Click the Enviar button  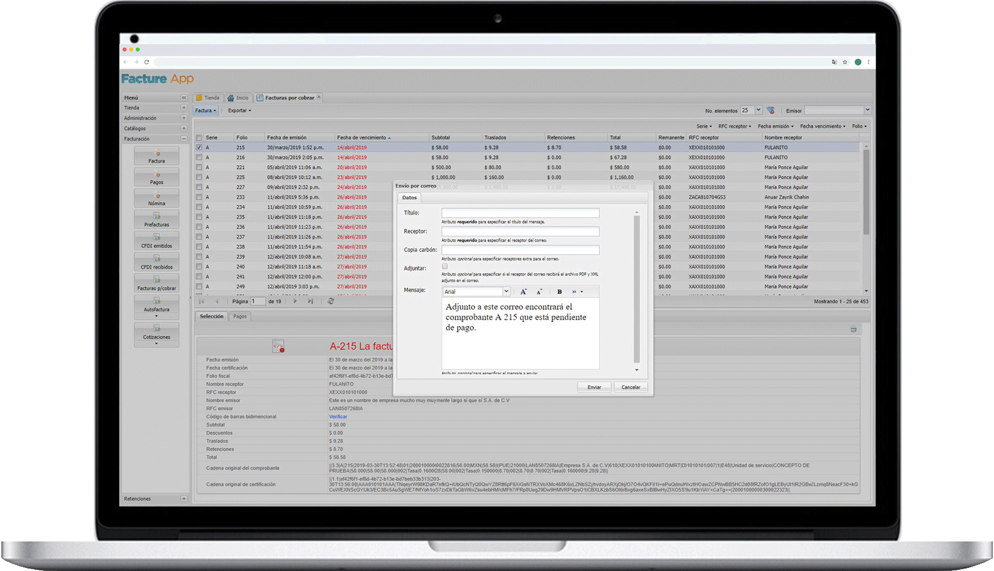point(594,387)
